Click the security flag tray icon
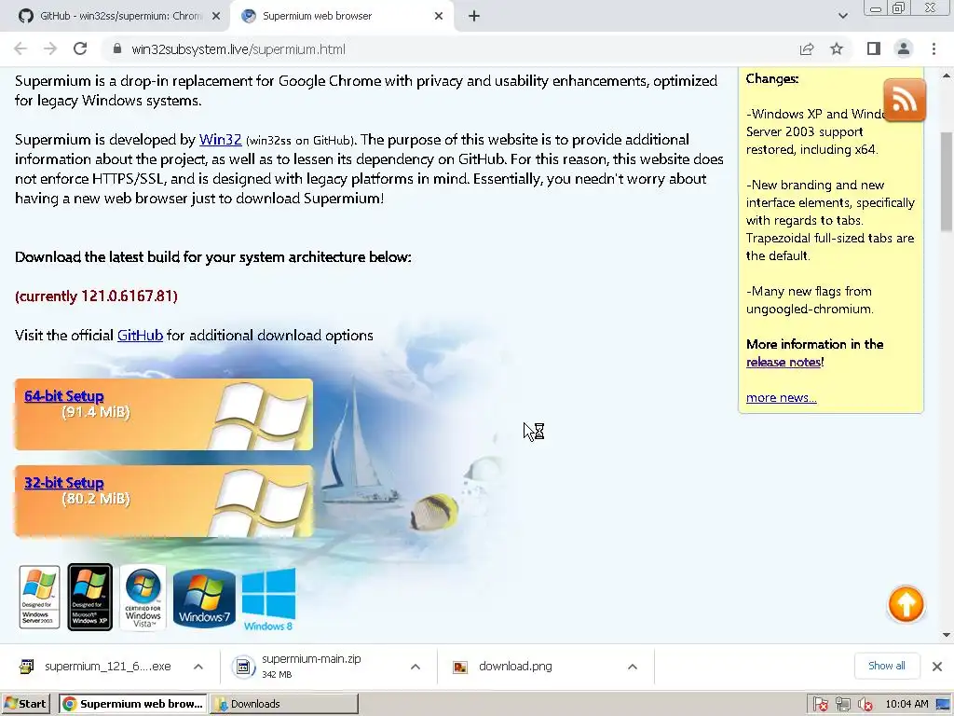 [x=820, y=705]
